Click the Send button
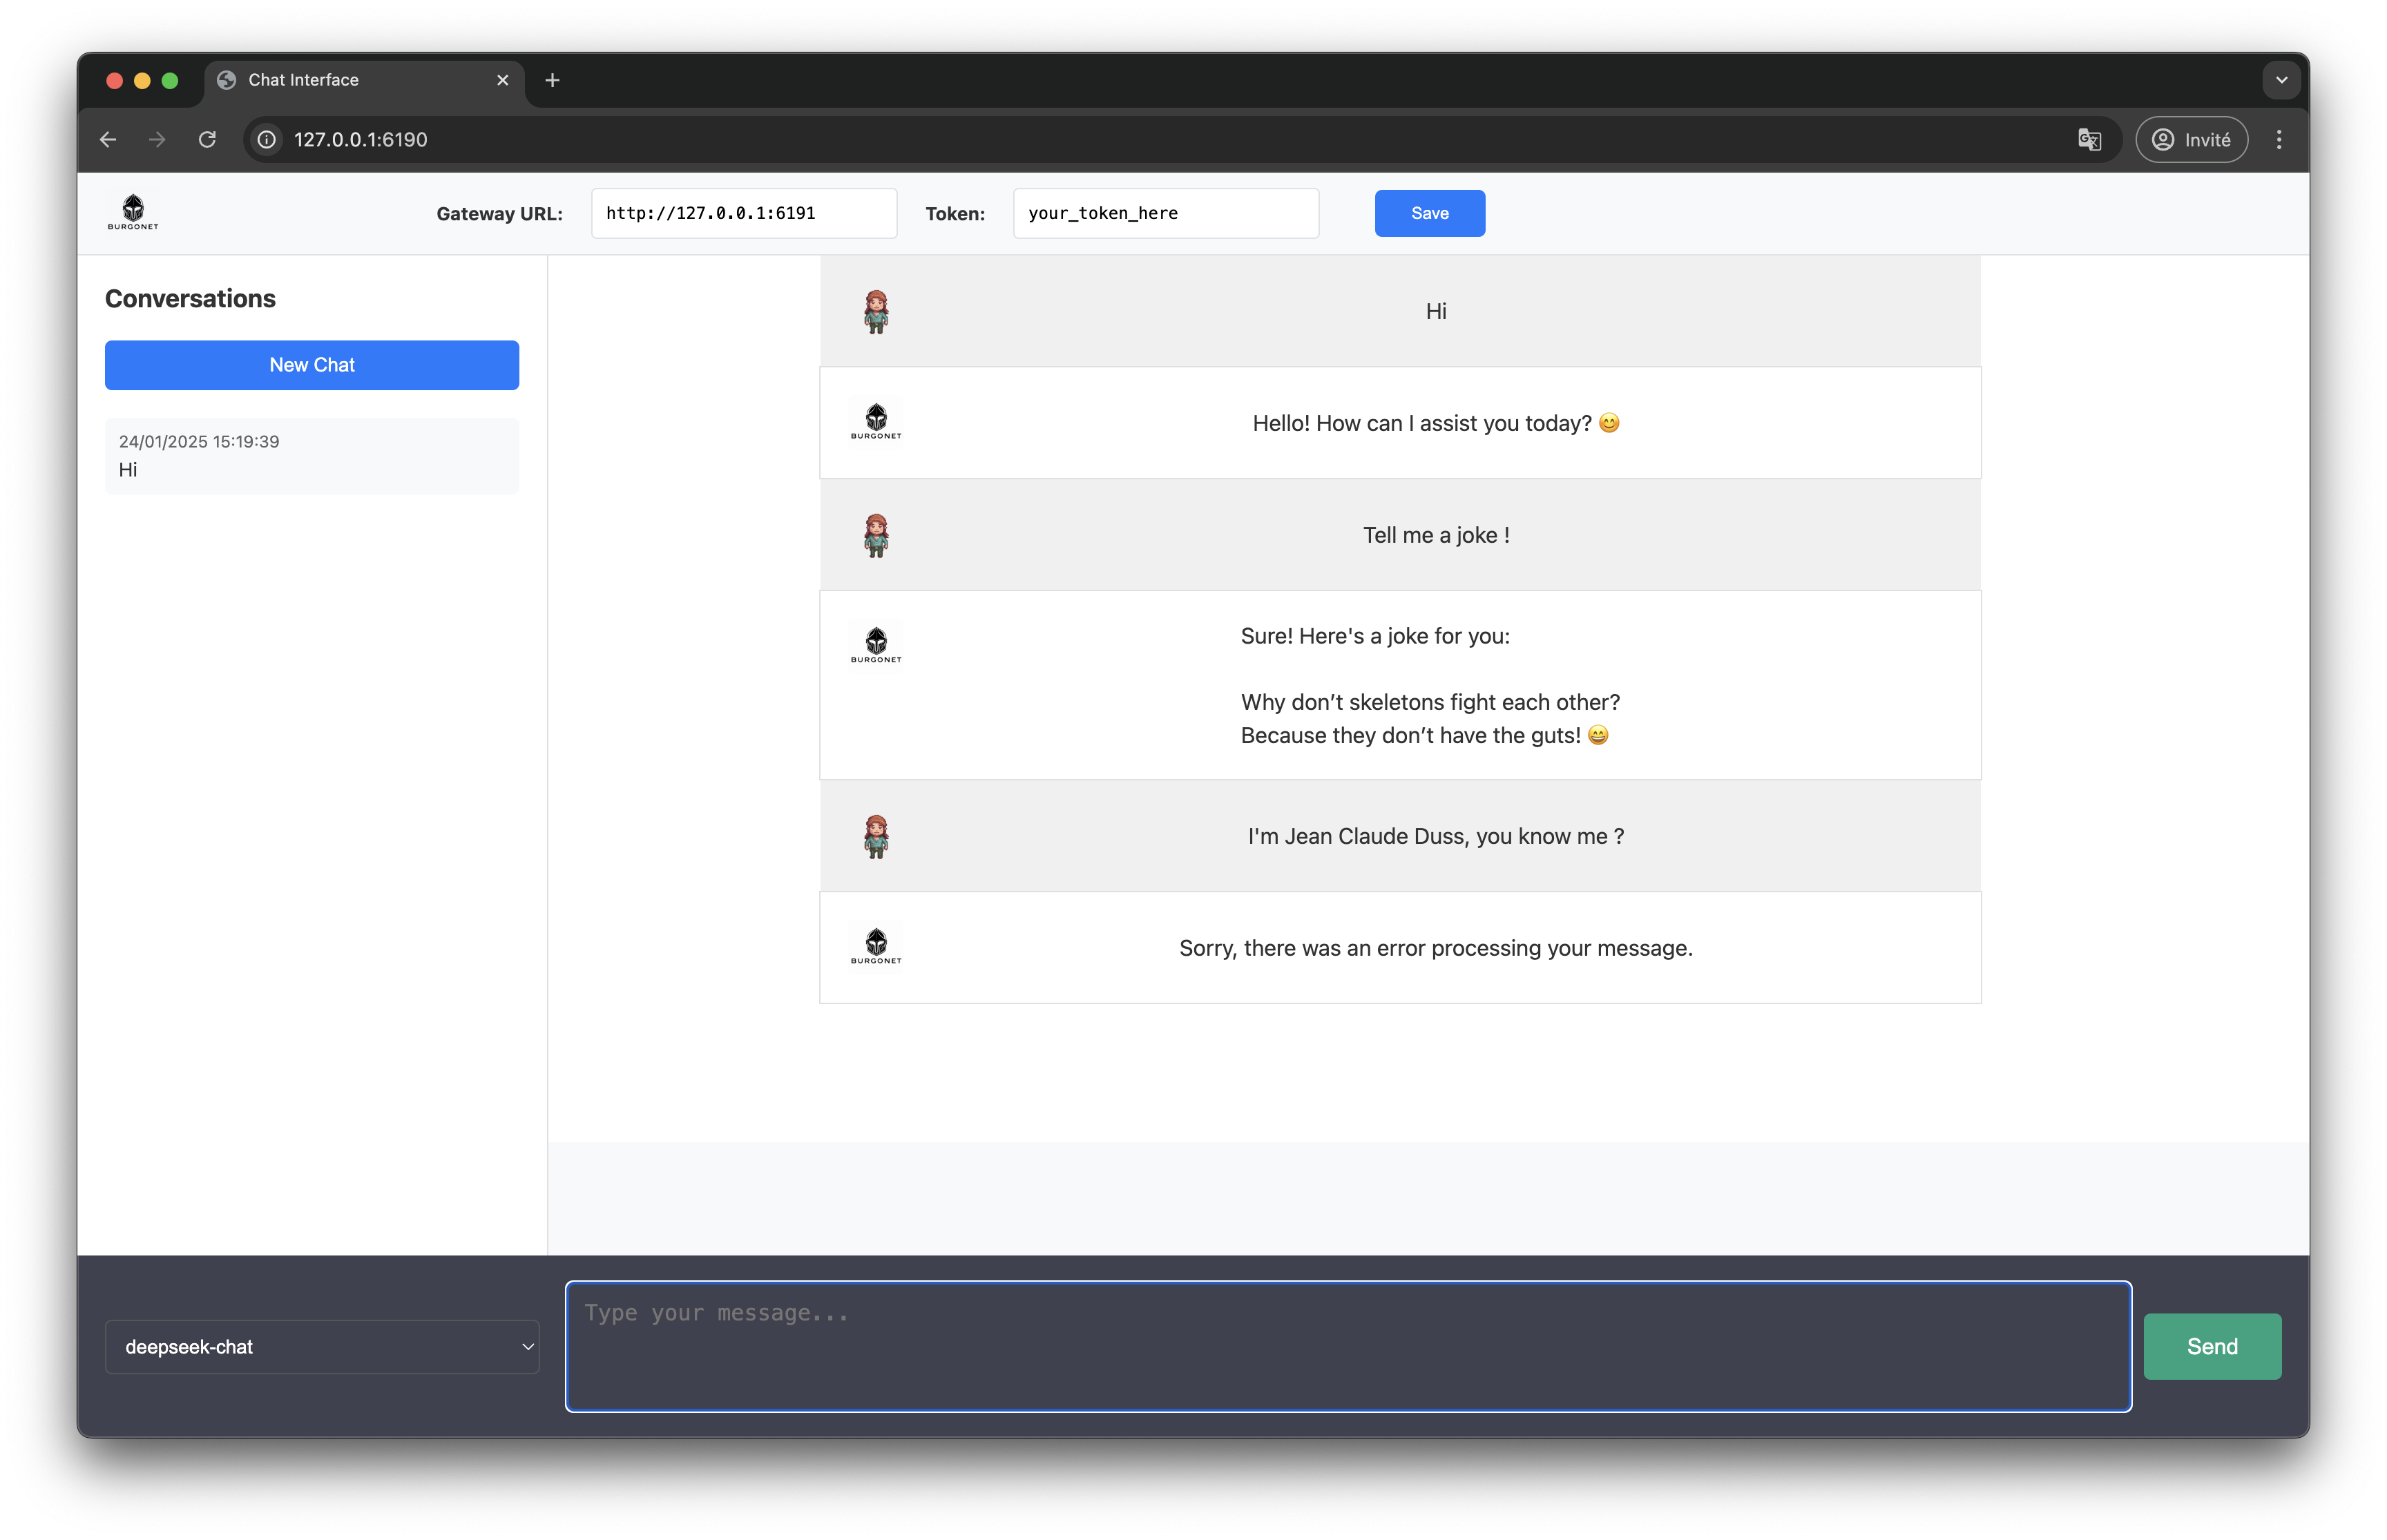 (x=2212, y=1345)
